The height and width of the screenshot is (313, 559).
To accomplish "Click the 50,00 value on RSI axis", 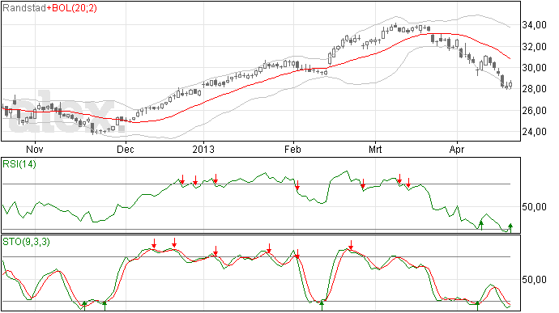I will (534, 207).
